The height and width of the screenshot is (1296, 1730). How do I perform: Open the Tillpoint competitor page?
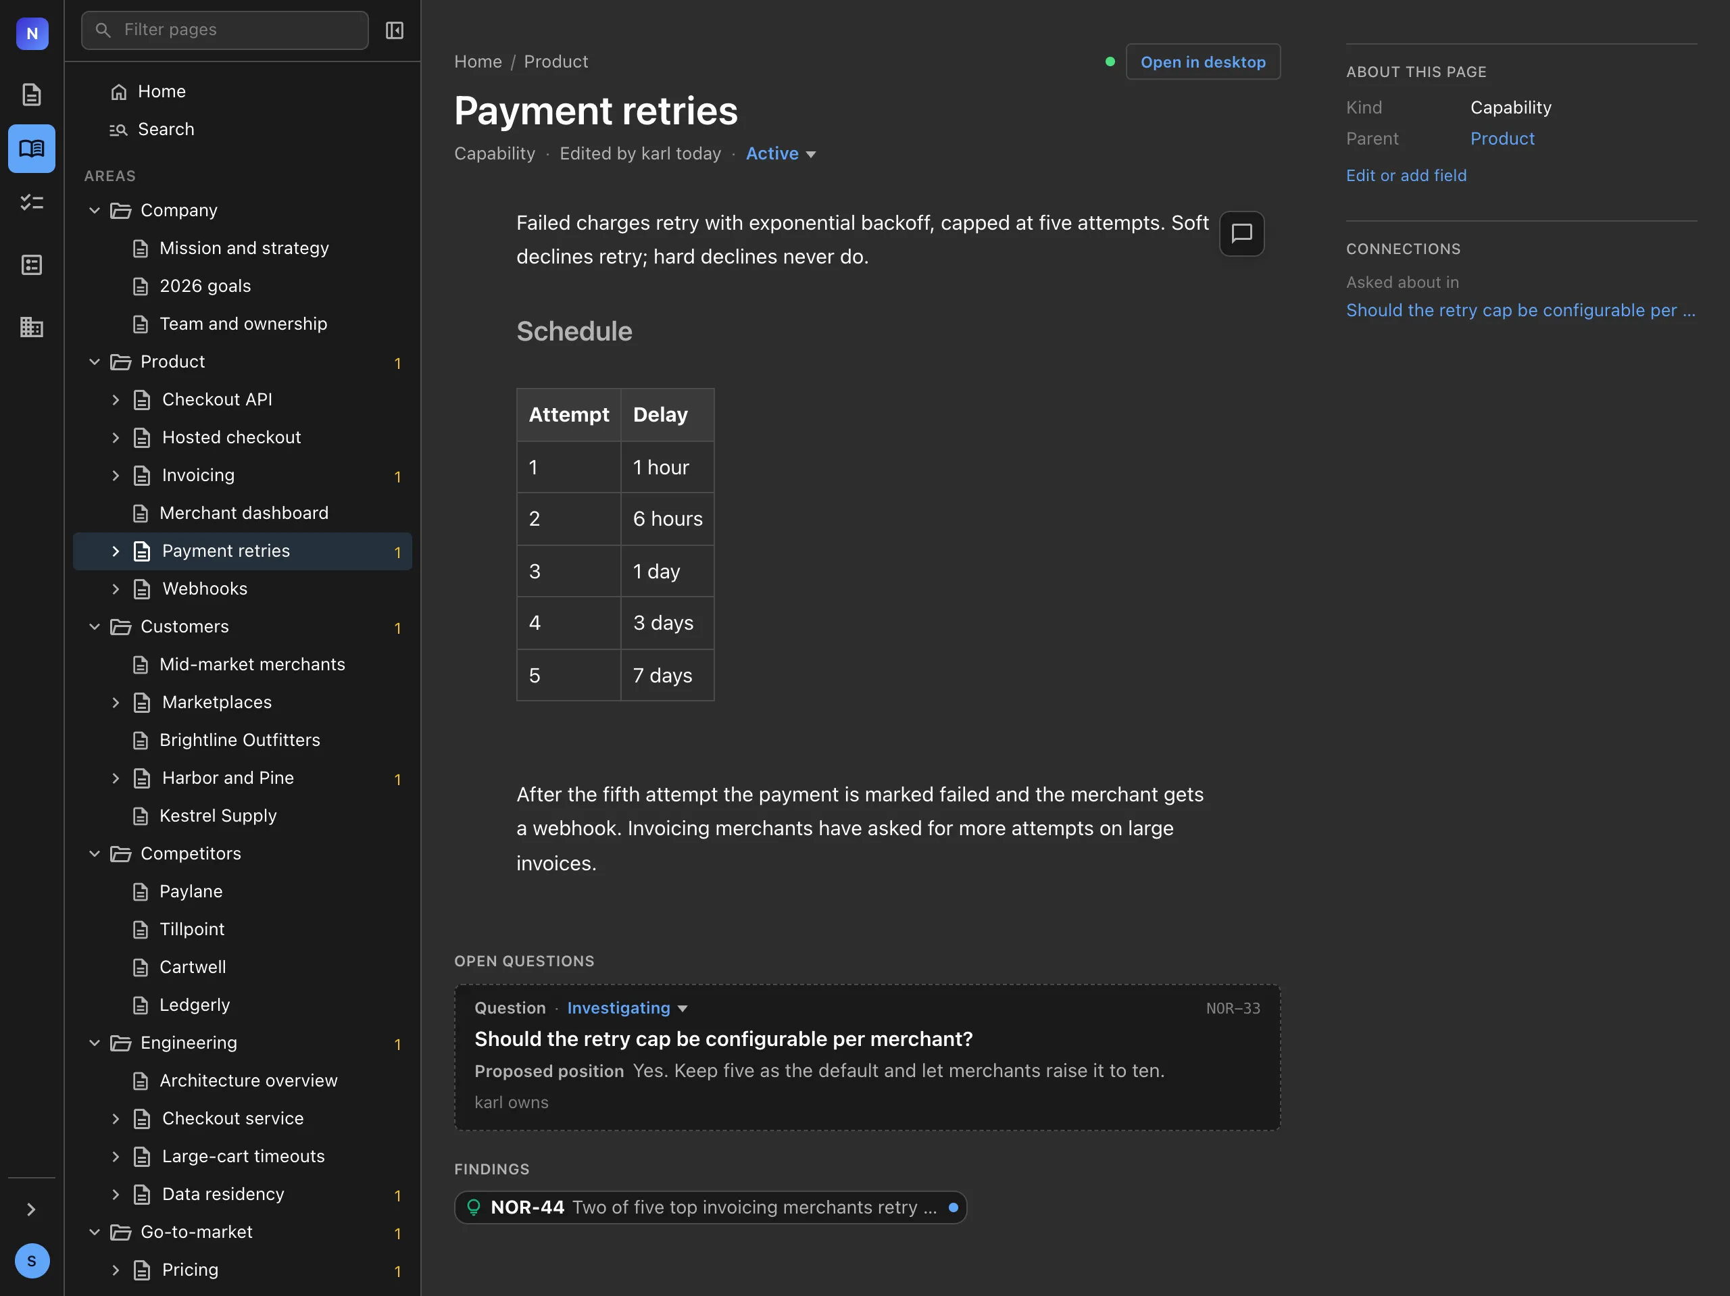tap(243, 929)
